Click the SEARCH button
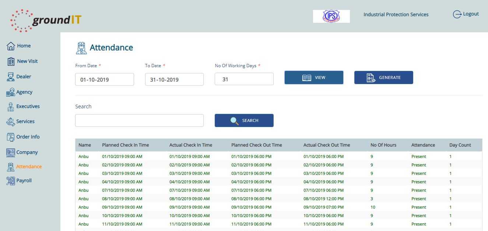488x231 pixels. (x=244, y=120)
